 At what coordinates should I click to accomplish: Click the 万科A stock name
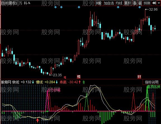click(x=25, y=3)
